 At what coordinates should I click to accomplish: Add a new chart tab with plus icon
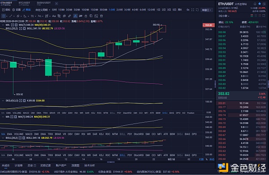[56, 4]
